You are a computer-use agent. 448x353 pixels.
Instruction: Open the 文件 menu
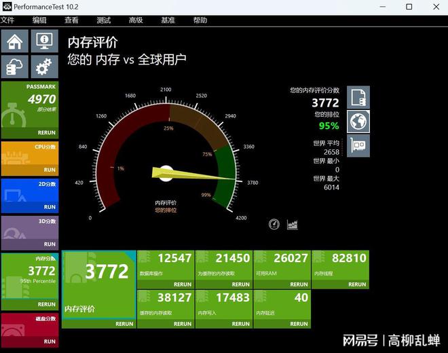click(7, 20)
